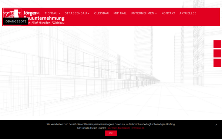Open the MIP RAIL menu item
Screen dimensions: 222x139
point(120,13)
